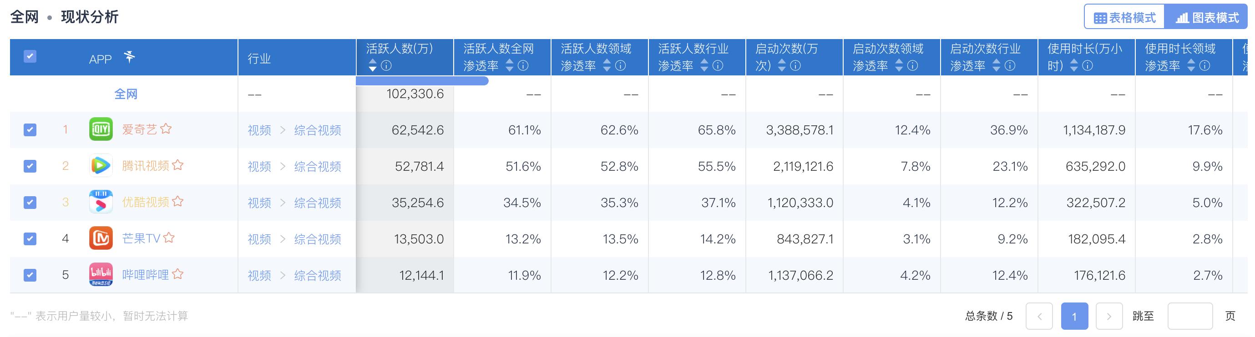
Task: Click pin-to-top icon next to APP header
Action: coord(130,57)
